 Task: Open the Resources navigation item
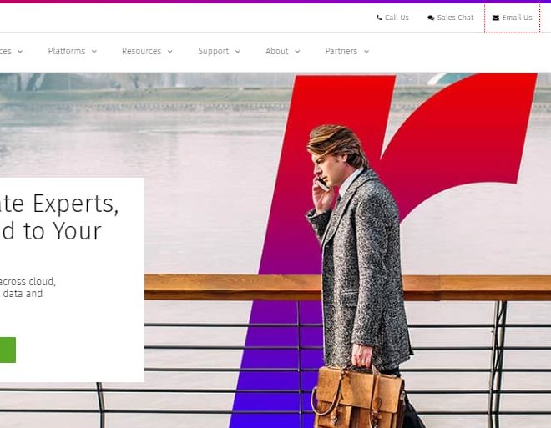pos(142,51)
